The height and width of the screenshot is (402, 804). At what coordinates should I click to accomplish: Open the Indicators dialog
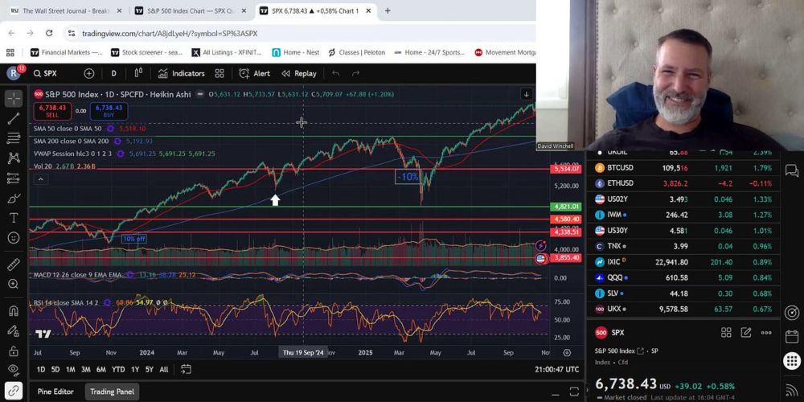tap(182, 73)
